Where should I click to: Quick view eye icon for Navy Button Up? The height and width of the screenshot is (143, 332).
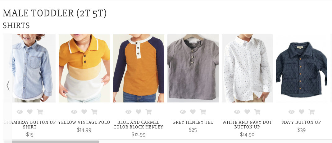tap(292, 112)
